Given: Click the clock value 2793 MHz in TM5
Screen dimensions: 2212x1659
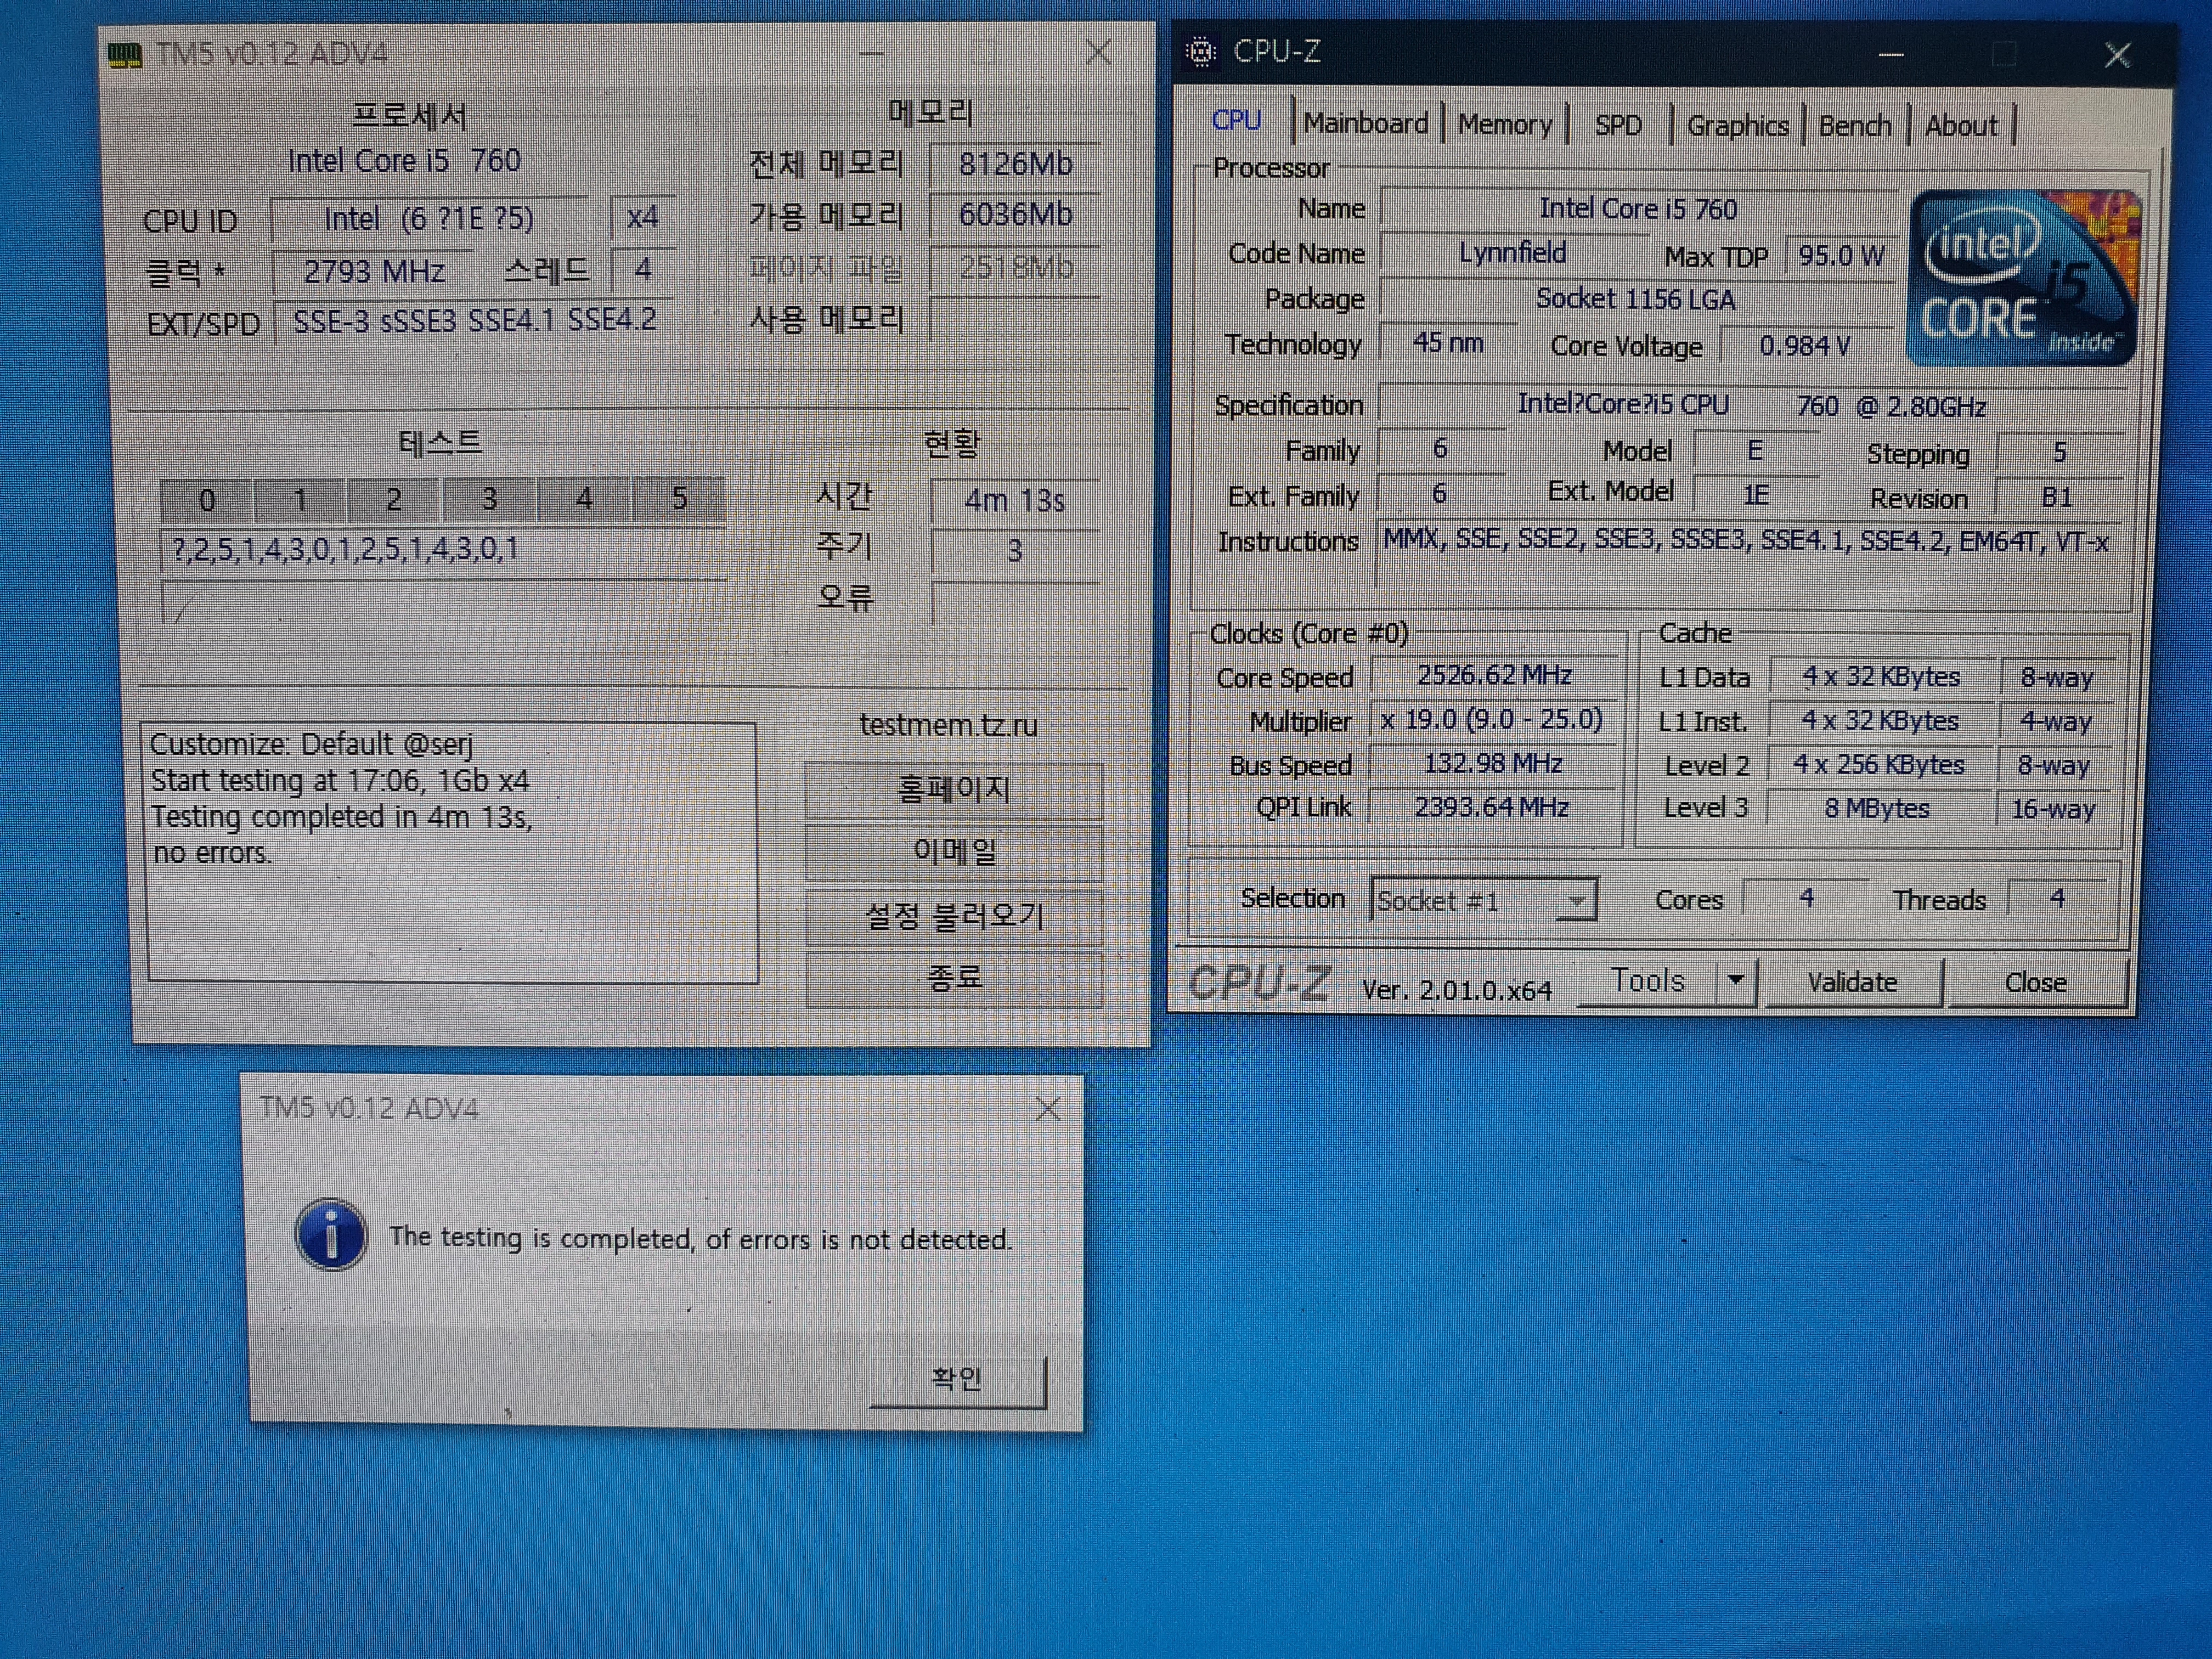Looking at the screenshot, I should (374, 271).
